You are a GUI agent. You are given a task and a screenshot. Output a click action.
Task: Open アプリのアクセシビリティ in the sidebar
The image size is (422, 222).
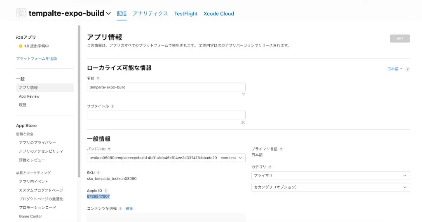coord(41,151)
